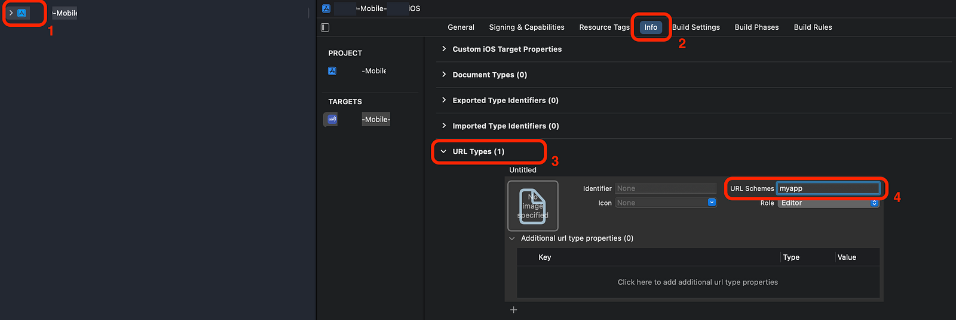956x320 pixels.
Task: Click the project icon in the navigator
Action: pos(22,13)
